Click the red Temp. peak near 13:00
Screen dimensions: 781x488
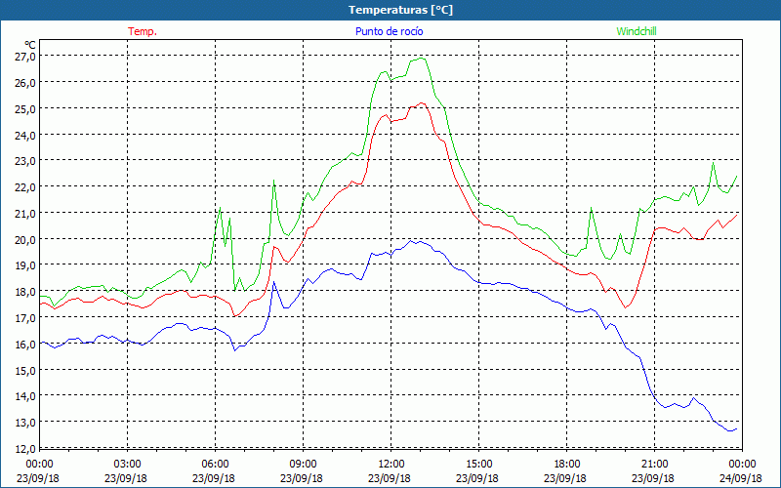pyautogui.click(x=422, y=103)
